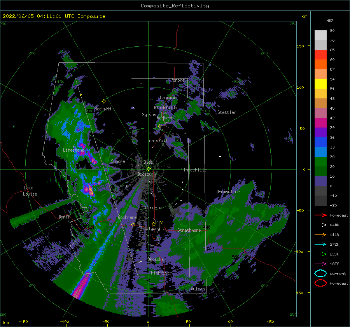The image size is (350, 327).
Task: Select the cyan 27ZW arrow in legend
Action: [320, 245]
